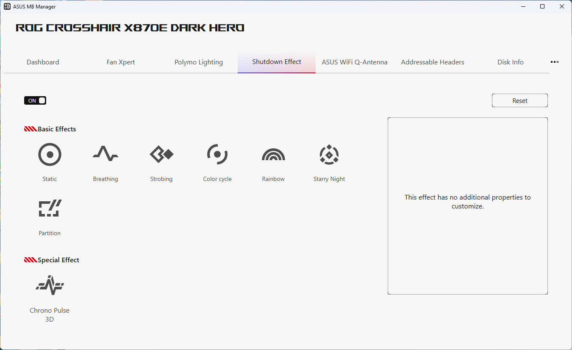The height and width of the screenshot is (350, 572).
Task: Open the Disk Info tab
Action: pos(511,62)
